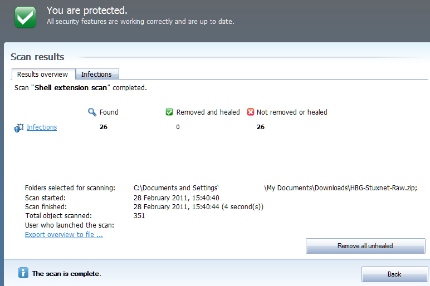Click the blue info icon in status bar
Viewport: 430px width, 286px height.
pyautogui.click(x=23, y=273)
